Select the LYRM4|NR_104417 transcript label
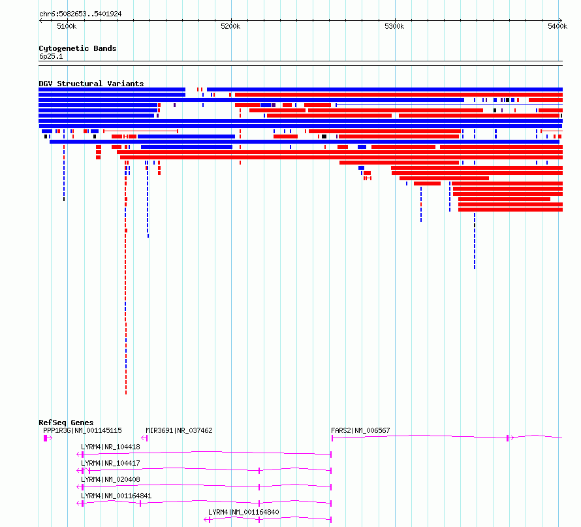This screenshot has height=527, width=581. pos(110,463)
